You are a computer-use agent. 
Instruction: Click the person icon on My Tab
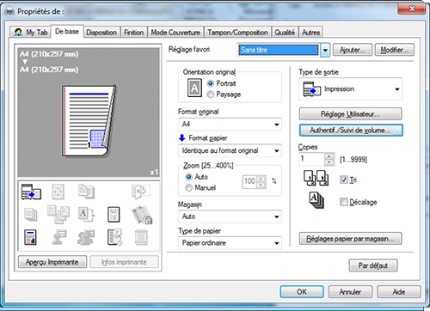tap(18, 33)
